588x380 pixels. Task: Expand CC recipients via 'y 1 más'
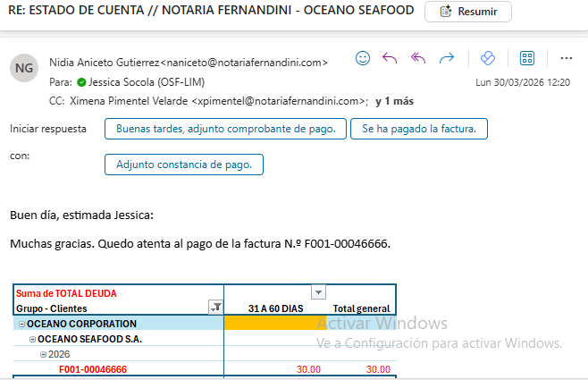click(x=394, y=101)
